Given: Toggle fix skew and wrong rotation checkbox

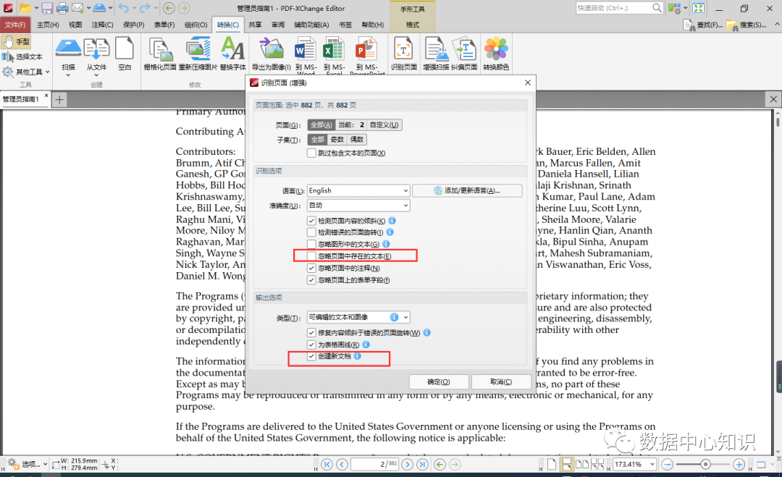Looking at the screenshot, I should point(311,333).
